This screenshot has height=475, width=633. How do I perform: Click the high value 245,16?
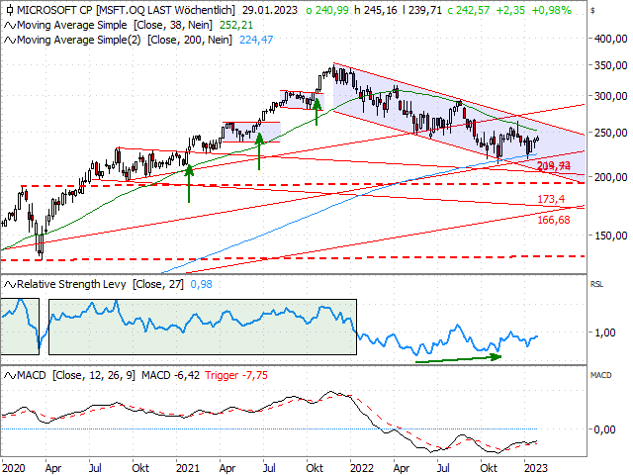click(x=381, y=10)
